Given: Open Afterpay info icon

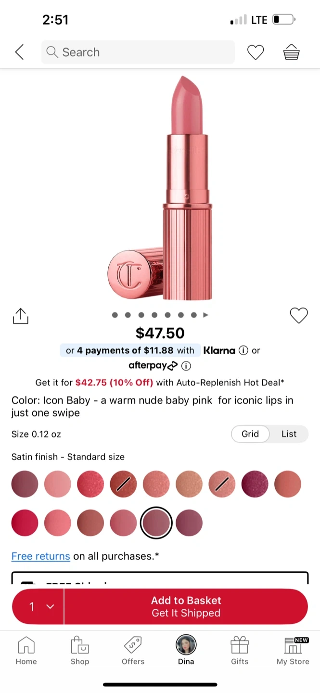Looking at the screenshot, I should point(186,366).
